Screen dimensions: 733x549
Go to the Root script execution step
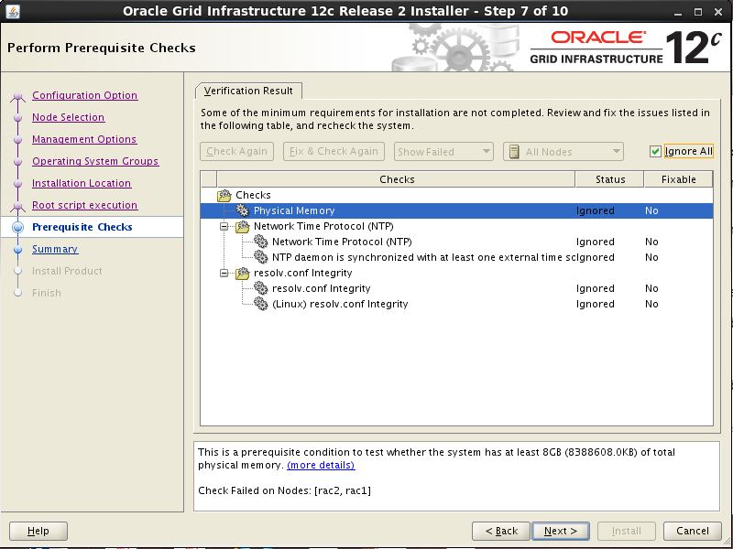(x=84, y=205)
